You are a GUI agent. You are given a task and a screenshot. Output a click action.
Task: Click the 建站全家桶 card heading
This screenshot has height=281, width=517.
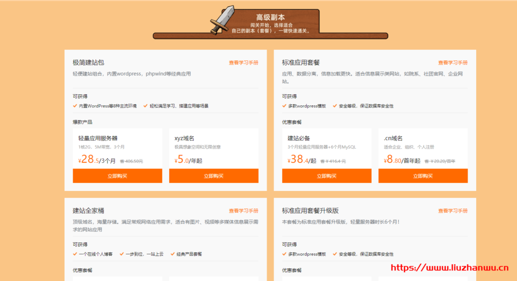click(x=88, y=210)
